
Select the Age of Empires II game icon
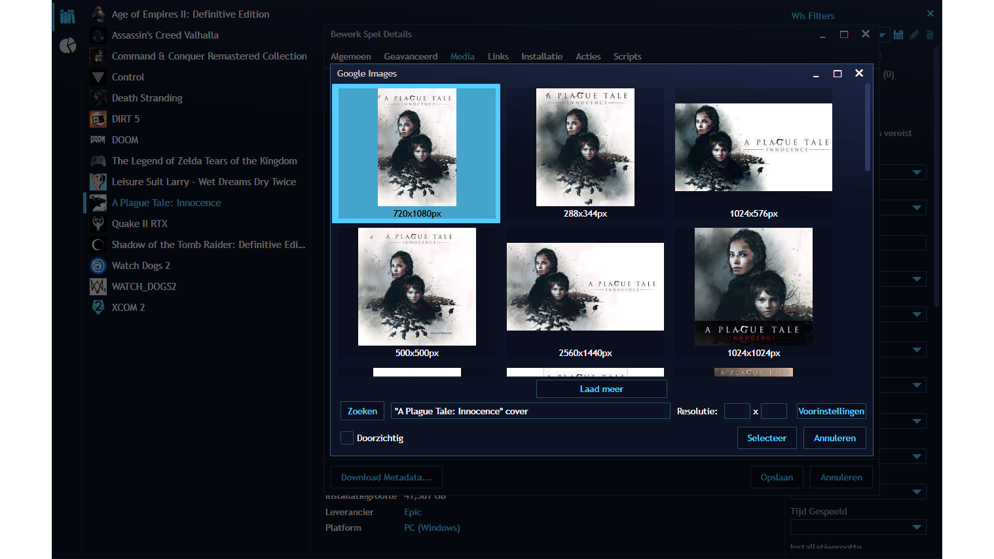point(98,14)
